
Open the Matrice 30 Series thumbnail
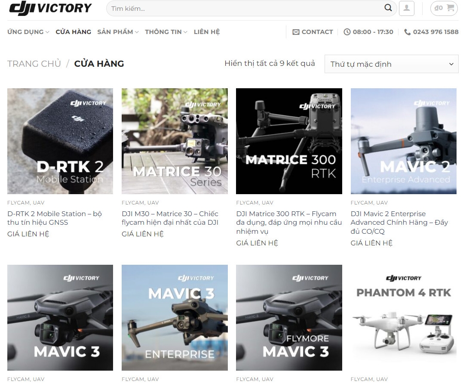coord(175,141)
